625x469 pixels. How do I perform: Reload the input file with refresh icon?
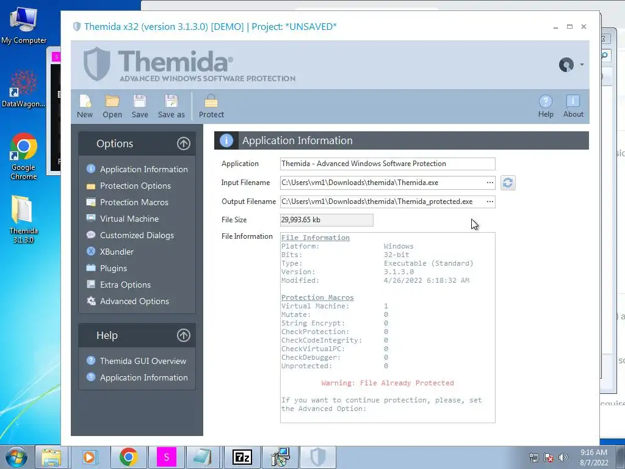(508, 183)
